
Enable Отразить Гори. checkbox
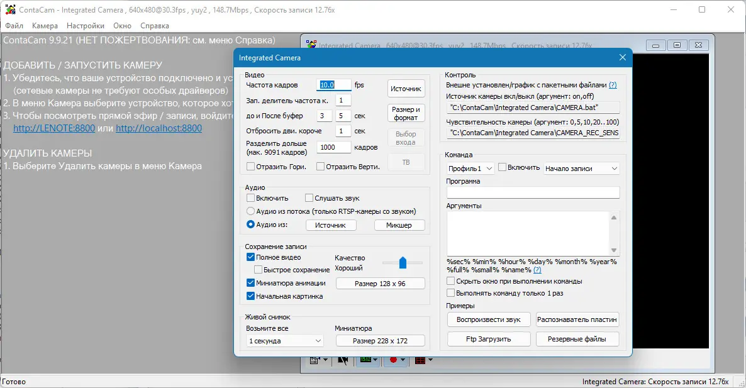pyautogui.click(x=250, y=167)
